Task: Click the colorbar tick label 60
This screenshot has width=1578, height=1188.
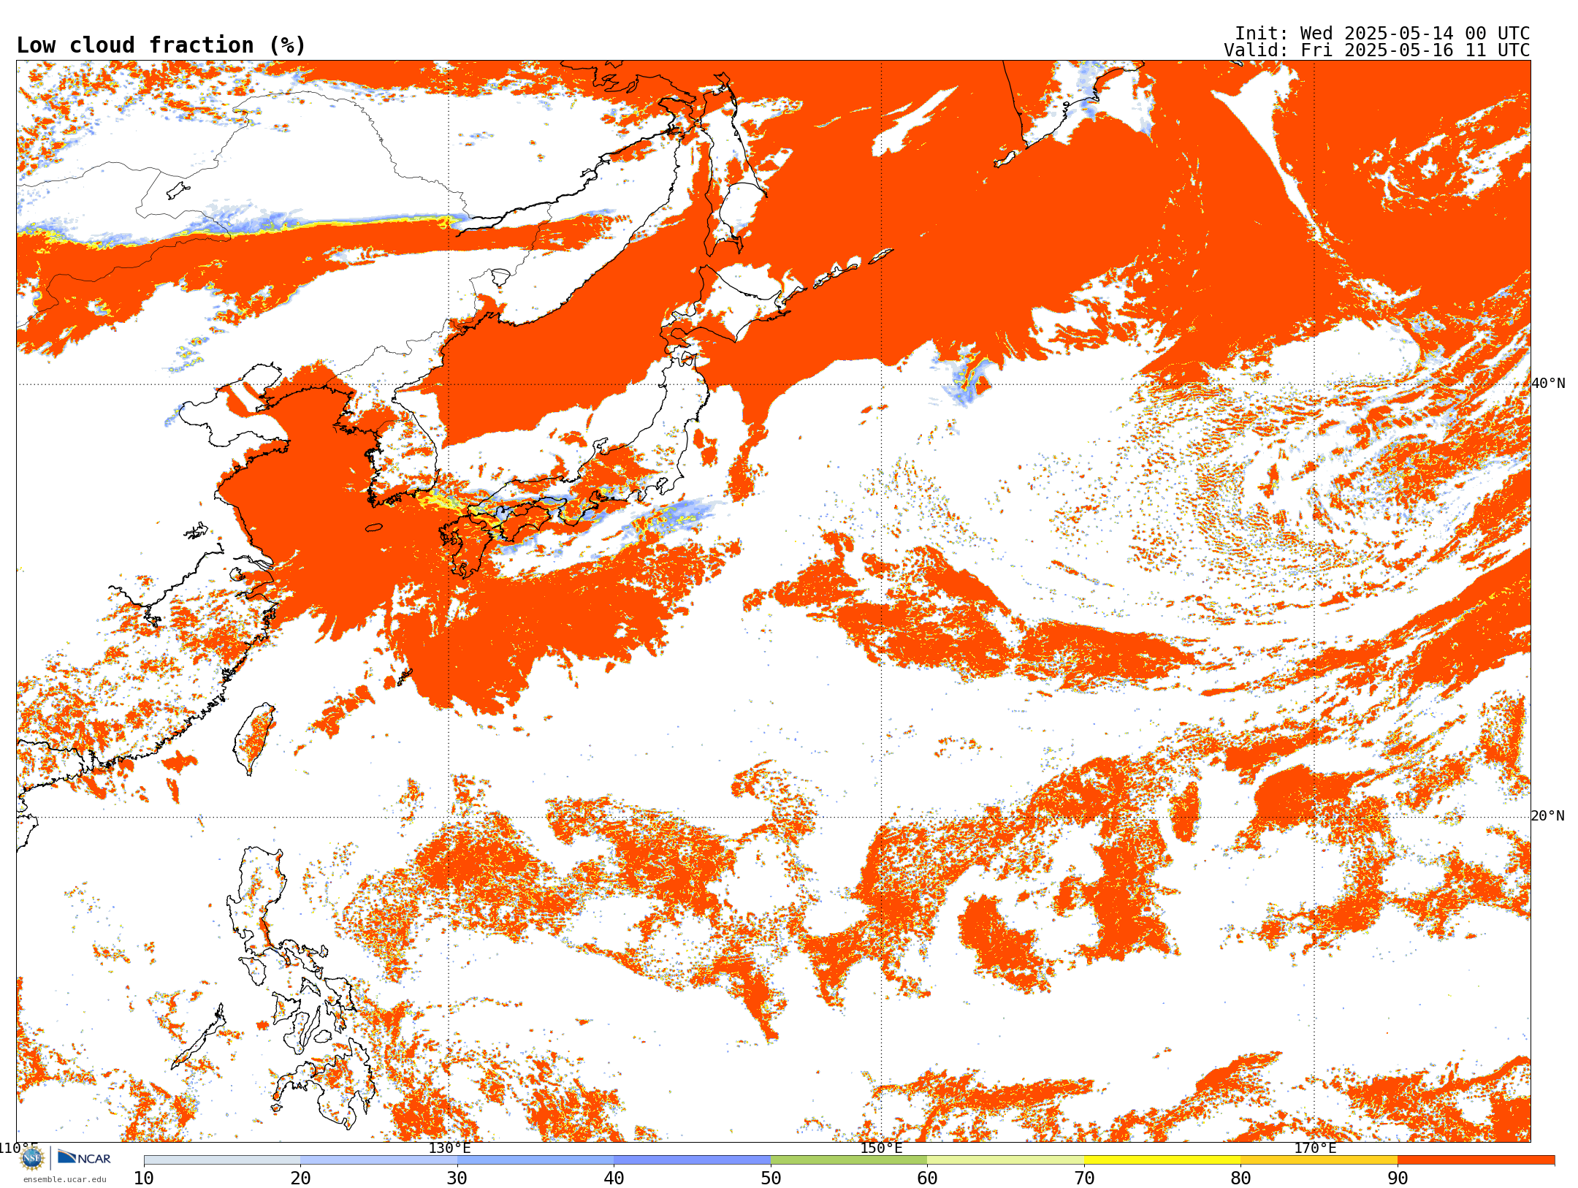Action: tap(927, 1179)
